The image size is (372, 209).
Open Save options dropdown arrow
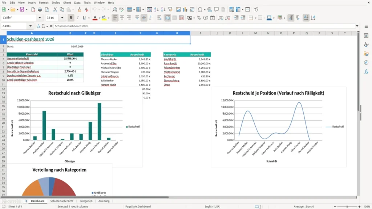(x=27, y=10)
